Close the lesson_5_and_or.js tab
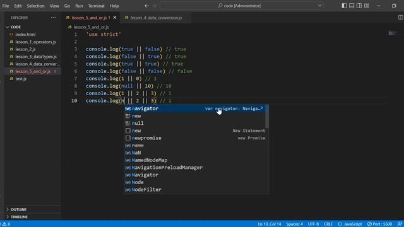Image resolution: width=404 pixels, height=227 pixels. click(115, 18)
